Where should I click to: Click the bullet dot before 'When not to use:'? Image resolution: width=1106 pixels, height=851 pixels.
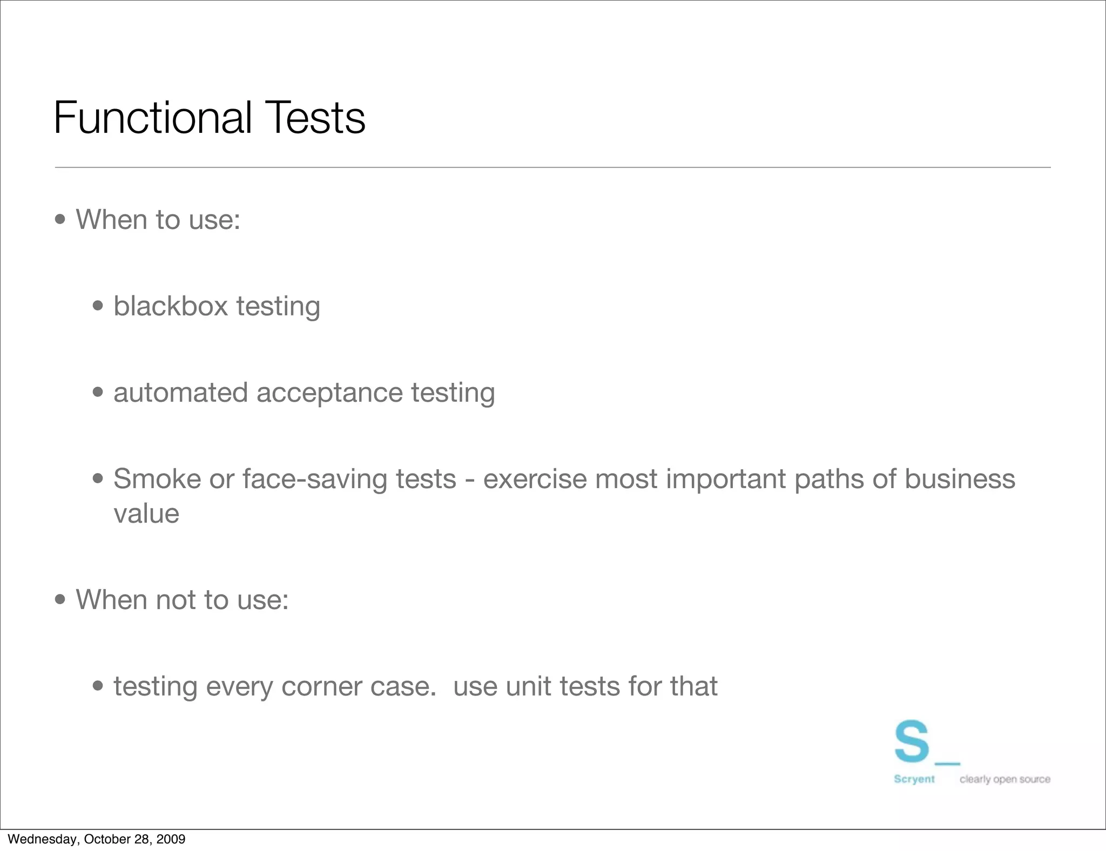pos(60,599)
